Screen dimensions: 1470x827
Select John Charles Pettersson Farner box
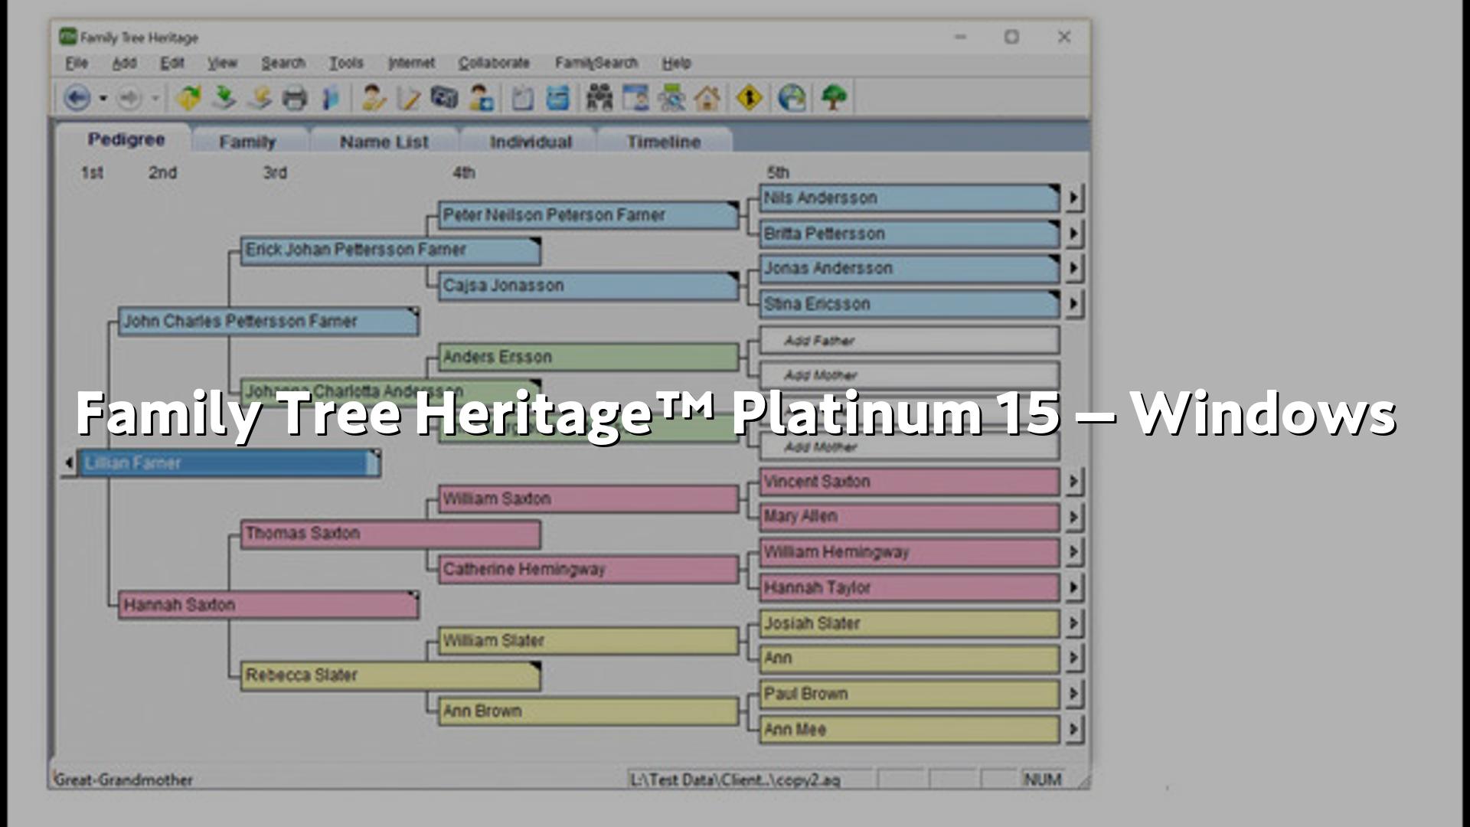[268, 322]
